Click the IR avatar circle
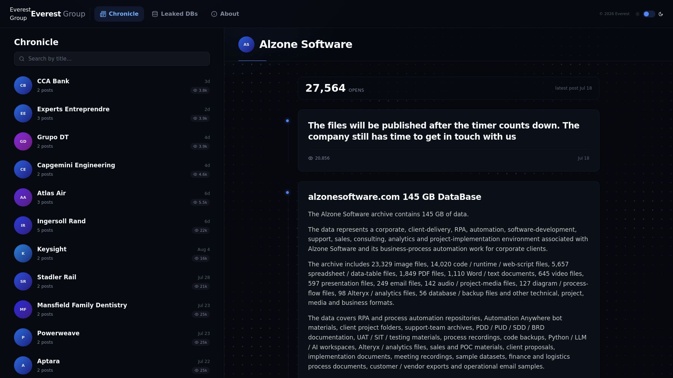The image size is (673, 378). (23, 225)
